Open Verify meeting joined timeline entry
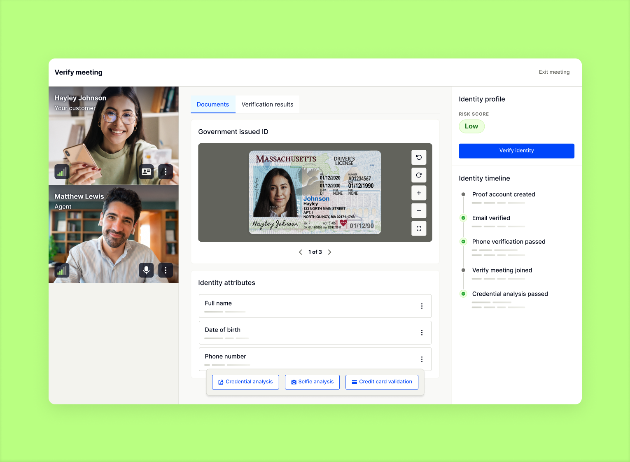 502,270
